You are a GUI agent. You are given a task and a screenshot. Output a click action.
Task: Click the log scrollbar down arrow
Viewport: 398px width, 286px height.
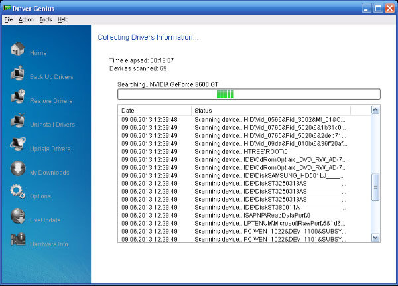tap(375, 238)
